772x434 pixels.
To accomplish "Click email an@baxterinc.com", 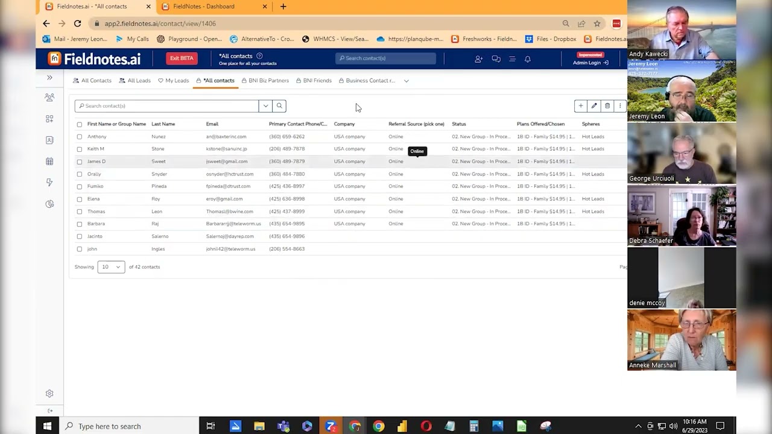I will click(x=226, y=137).
